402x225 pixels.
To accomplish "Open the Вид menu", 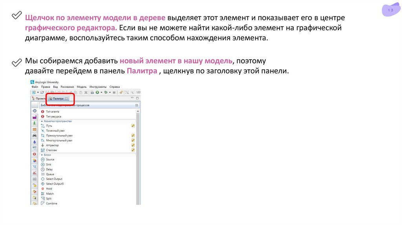I will point(55,87).
